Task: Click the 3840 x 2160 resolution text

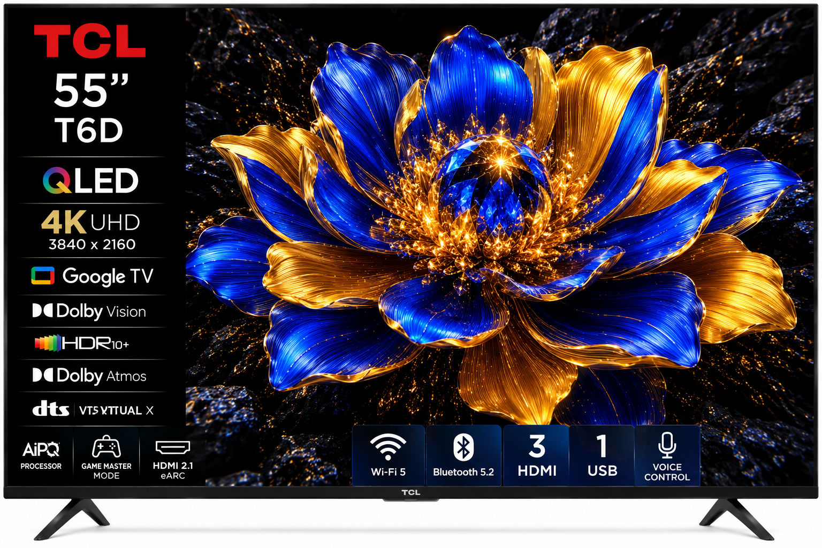Action: click(92, 245)
